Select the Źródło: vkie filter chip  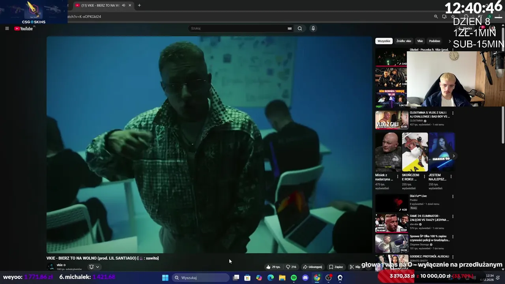click(404, 41)
